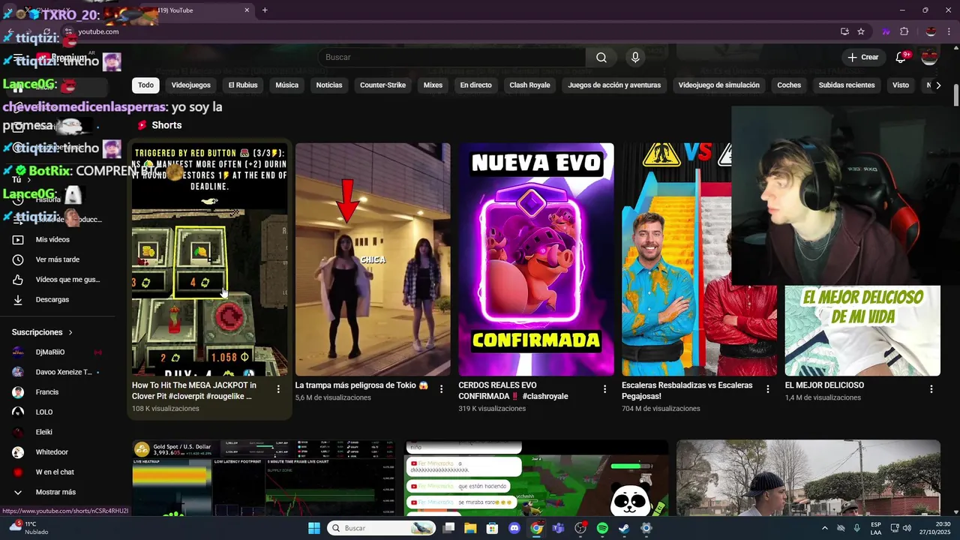
Task: Open the Gold Spot / U.S. Dollar video thumbnail
Action: coord(263,478)
